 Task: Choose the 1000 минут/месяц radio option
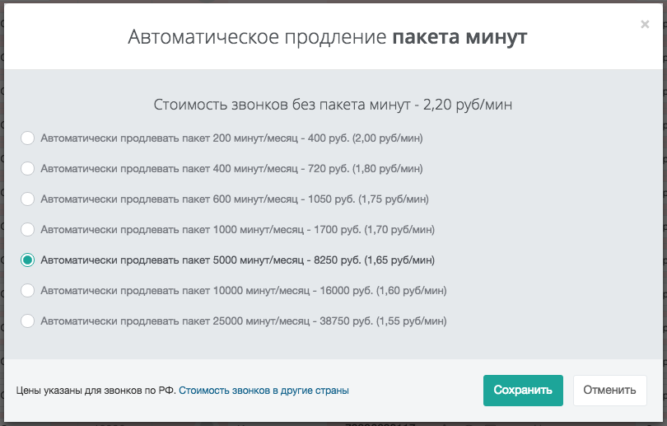pyautogui.click(x=28, y=230)
